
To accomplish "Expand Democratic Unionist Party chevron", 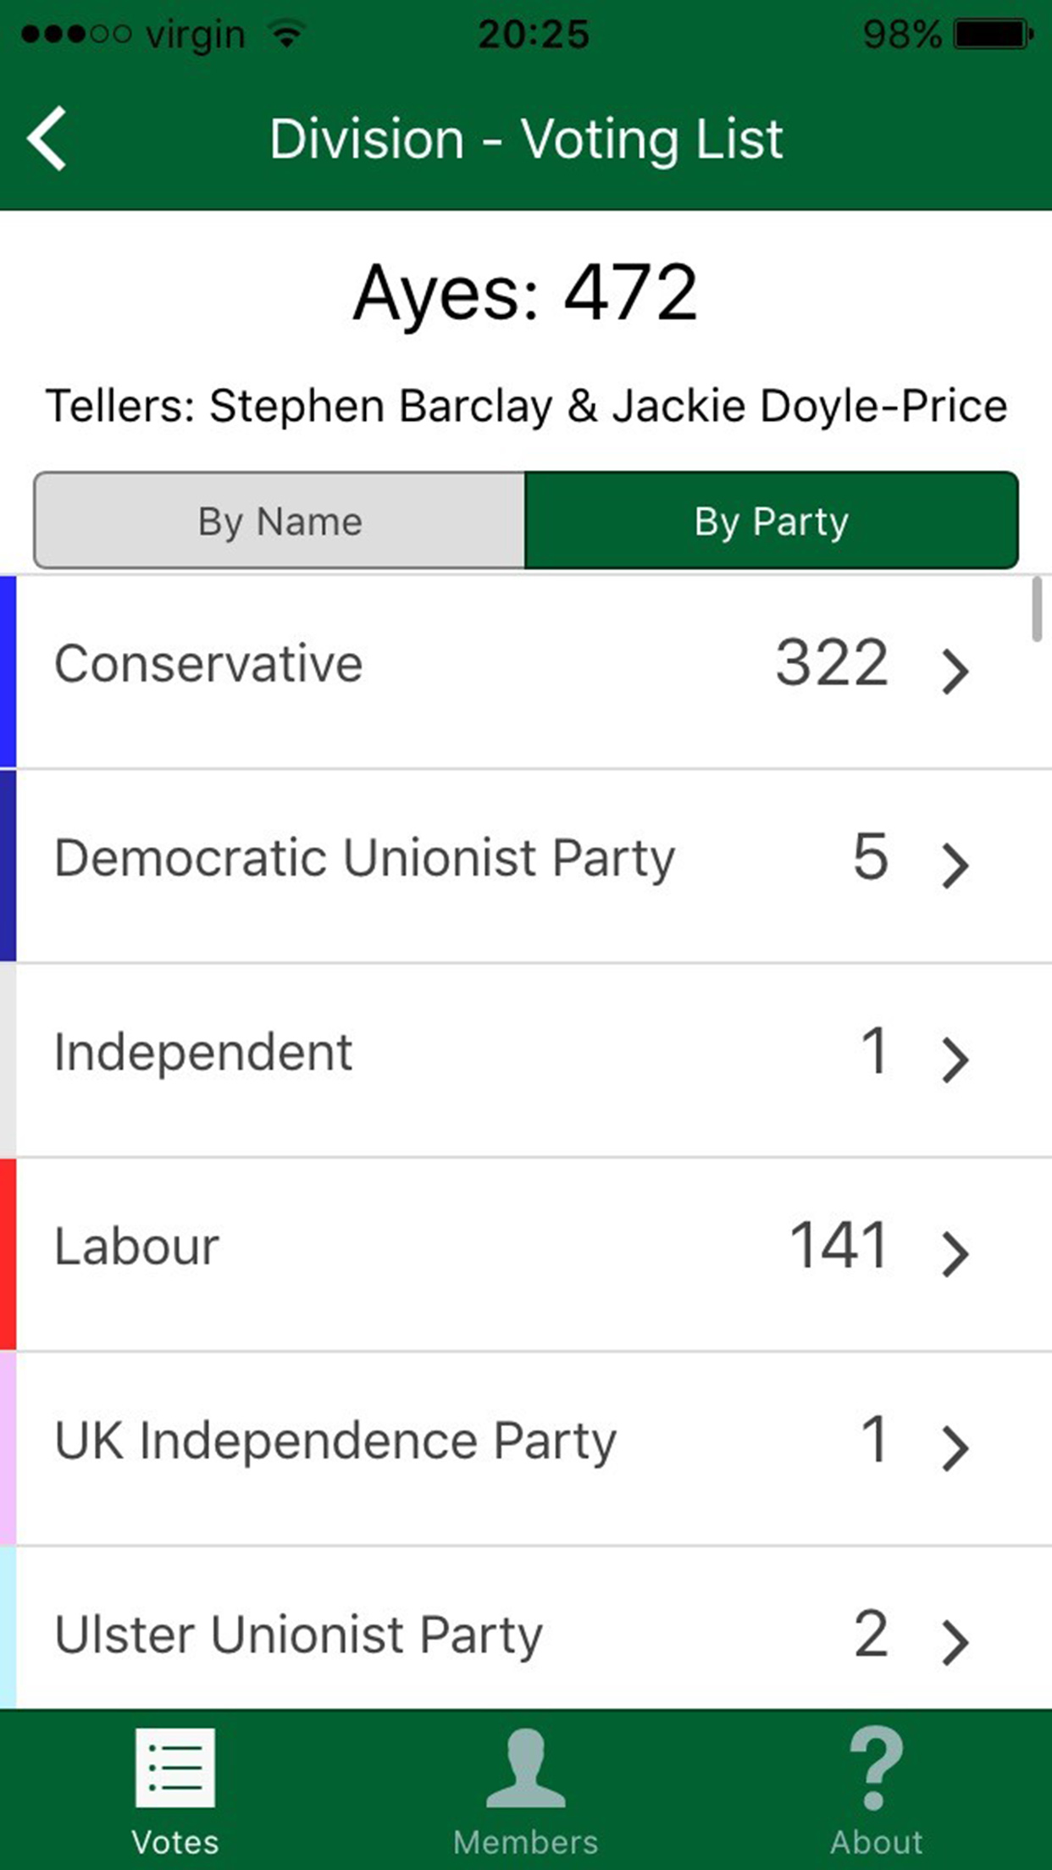I will point(955,866).
